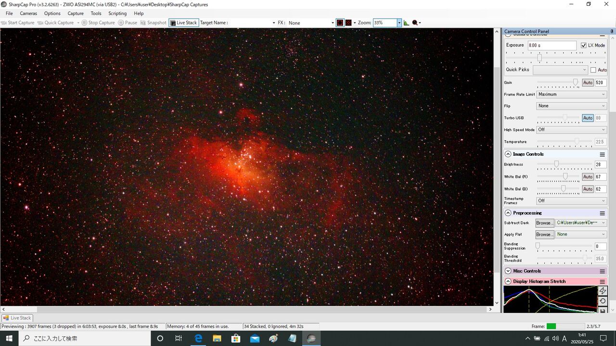This screenshot has height=346, width=616.
Task: Open the Scripting menu
Action: 117,13
